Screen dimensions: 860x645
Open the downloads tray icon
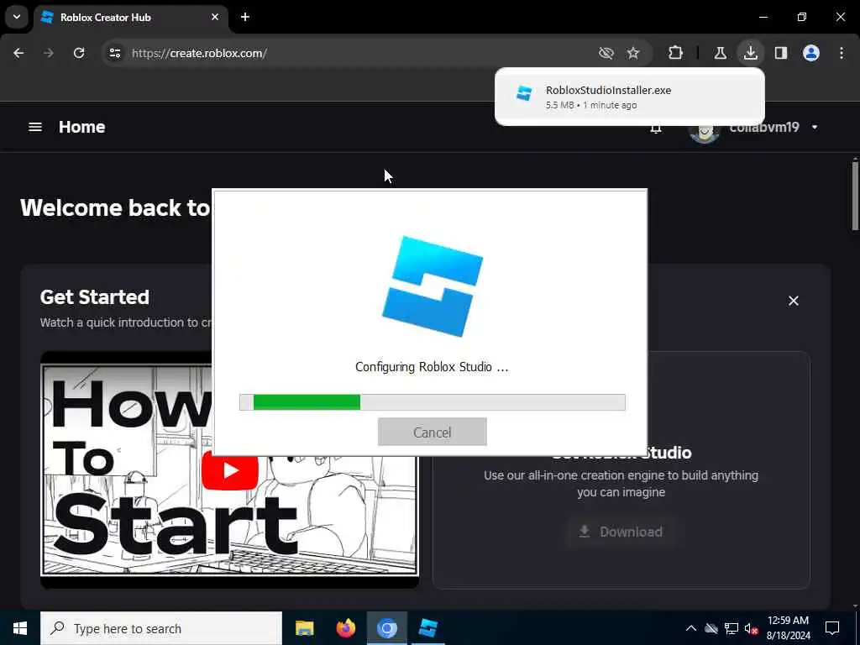pos(750,53)
